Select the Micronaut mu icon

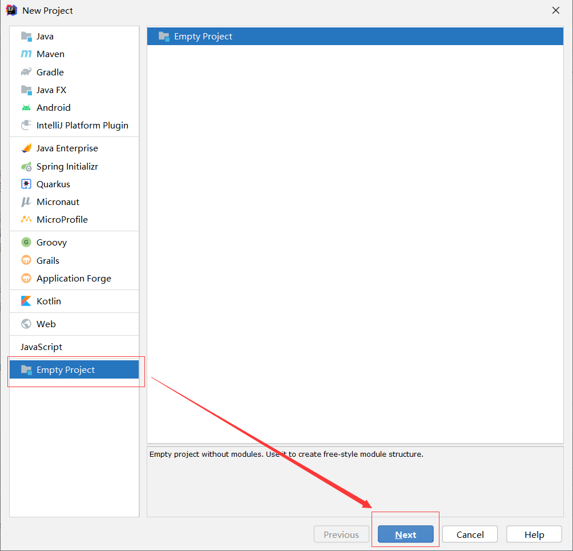(26, 202)
